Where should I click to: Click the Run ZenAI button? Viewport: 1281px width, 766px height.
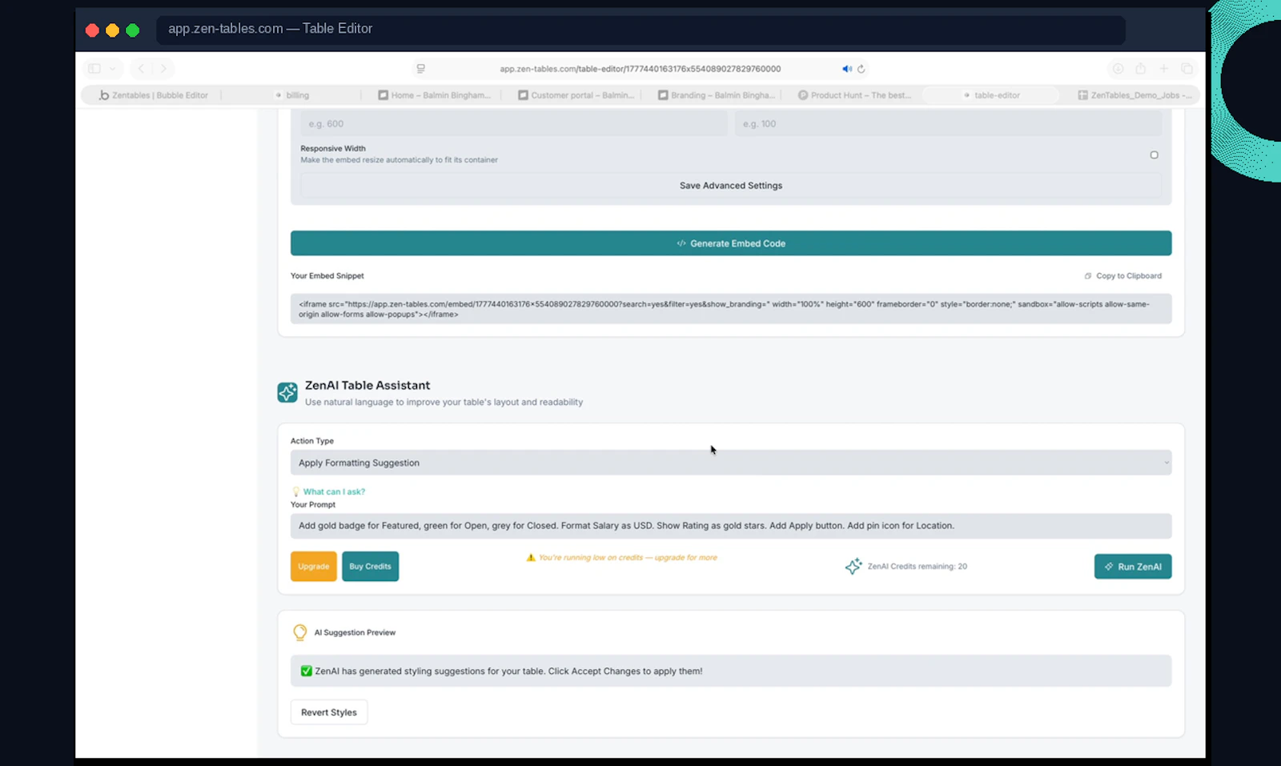pos(1133,567)
